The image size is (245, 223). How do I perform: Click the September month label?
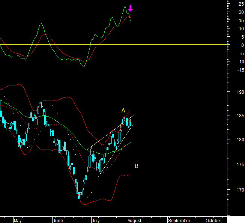[179, 221]
